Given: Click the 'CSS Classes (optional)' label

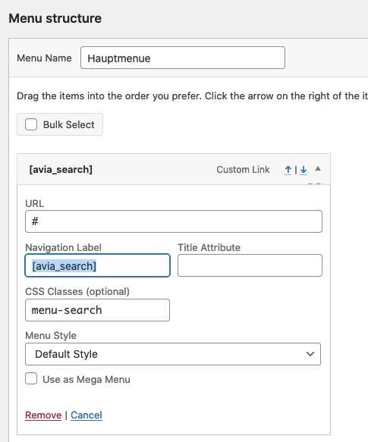Looking at the screenshot, I should point(77,291).
